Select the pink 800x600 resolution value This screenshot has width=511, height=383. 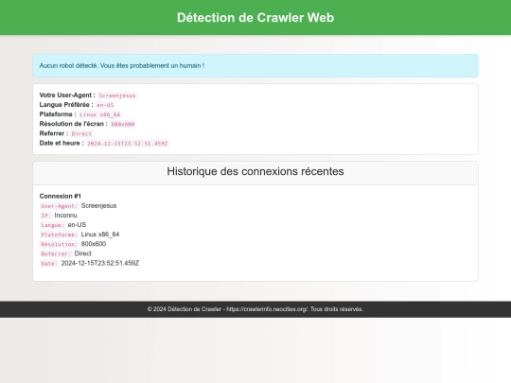click(x=123, y=124)
